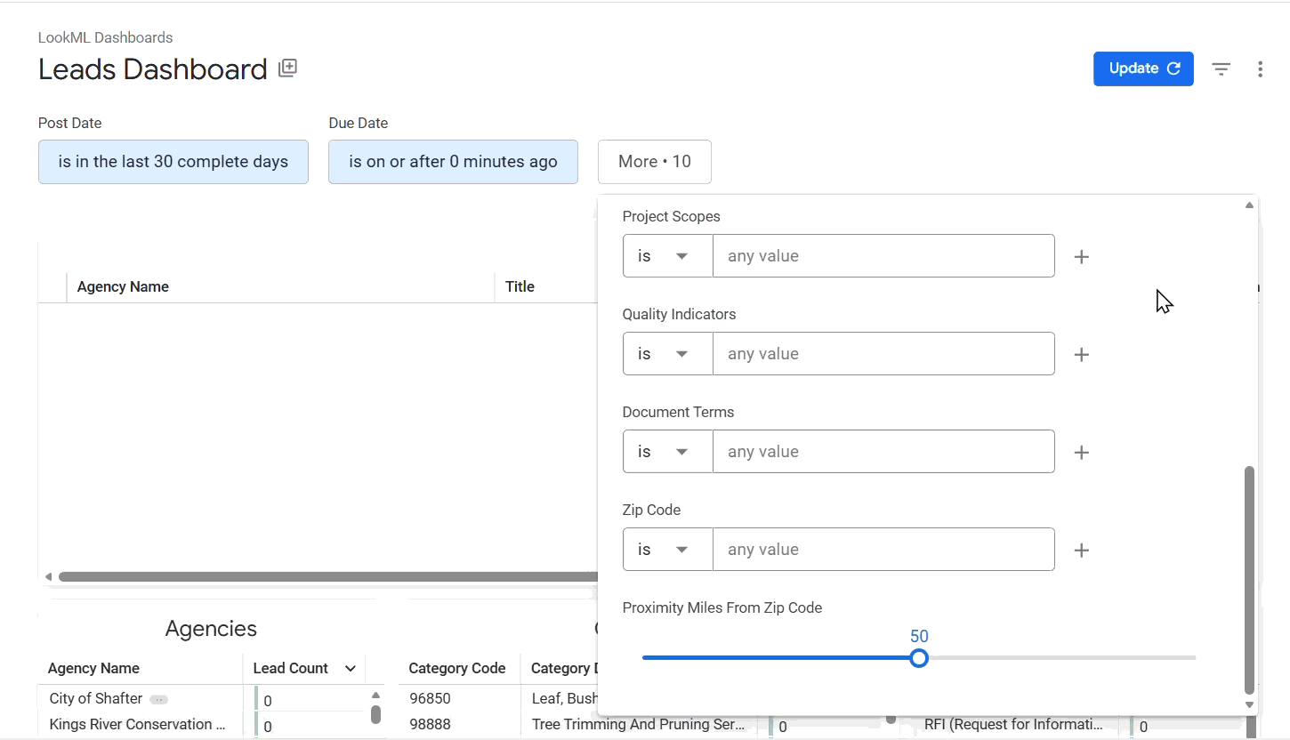The image size is (1290, 740).
Task: Click the Agency Name column header in leads table
Action: (x=123, y=286)
